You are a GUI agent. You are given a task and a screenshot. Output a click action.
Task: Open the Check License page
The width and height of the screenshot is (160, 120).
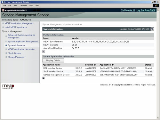(14, 53)
